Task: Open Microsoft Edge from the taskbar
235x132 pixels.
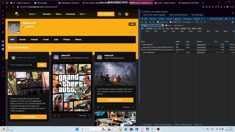Action: (x=126, y=129)
